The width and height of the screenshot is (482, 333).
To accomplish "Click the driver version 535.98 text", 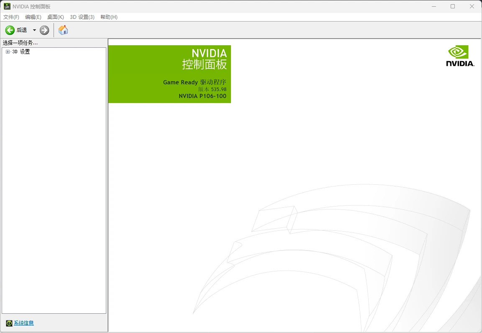I will point(212,89).
